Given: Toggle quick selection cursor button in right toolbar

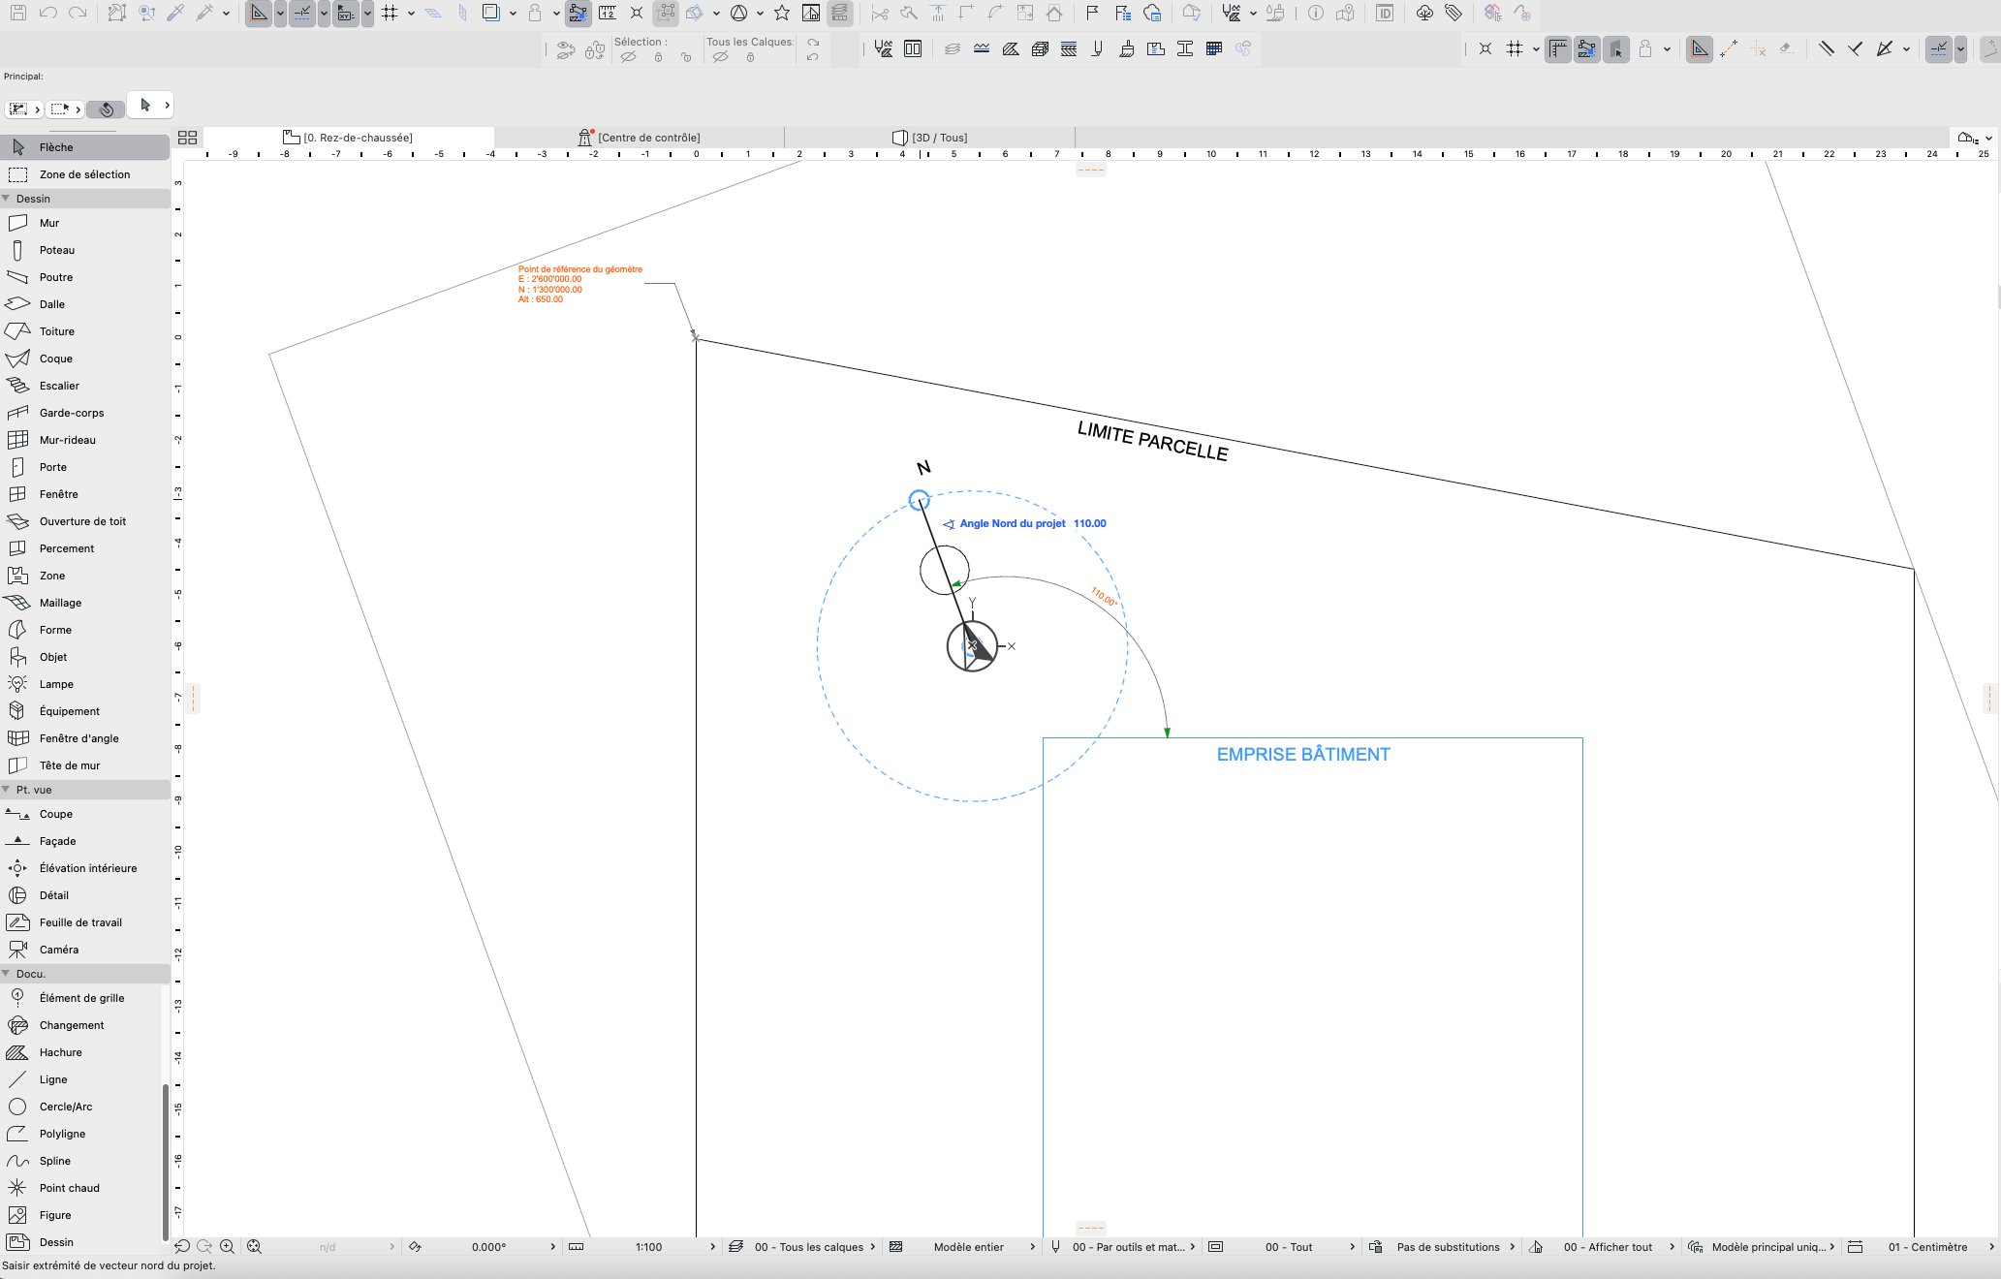Looking at the screenshot, I should pos(1615,48).
